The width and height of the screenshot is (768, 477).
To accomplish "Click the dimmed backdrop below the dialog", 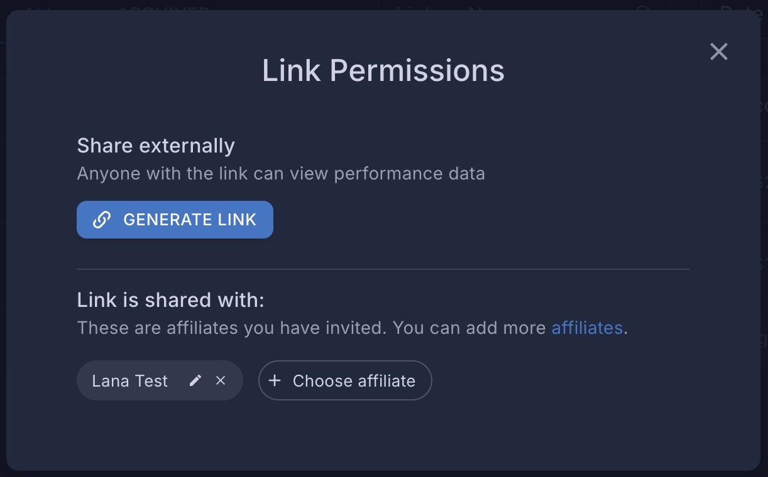I will pos(383,474).
